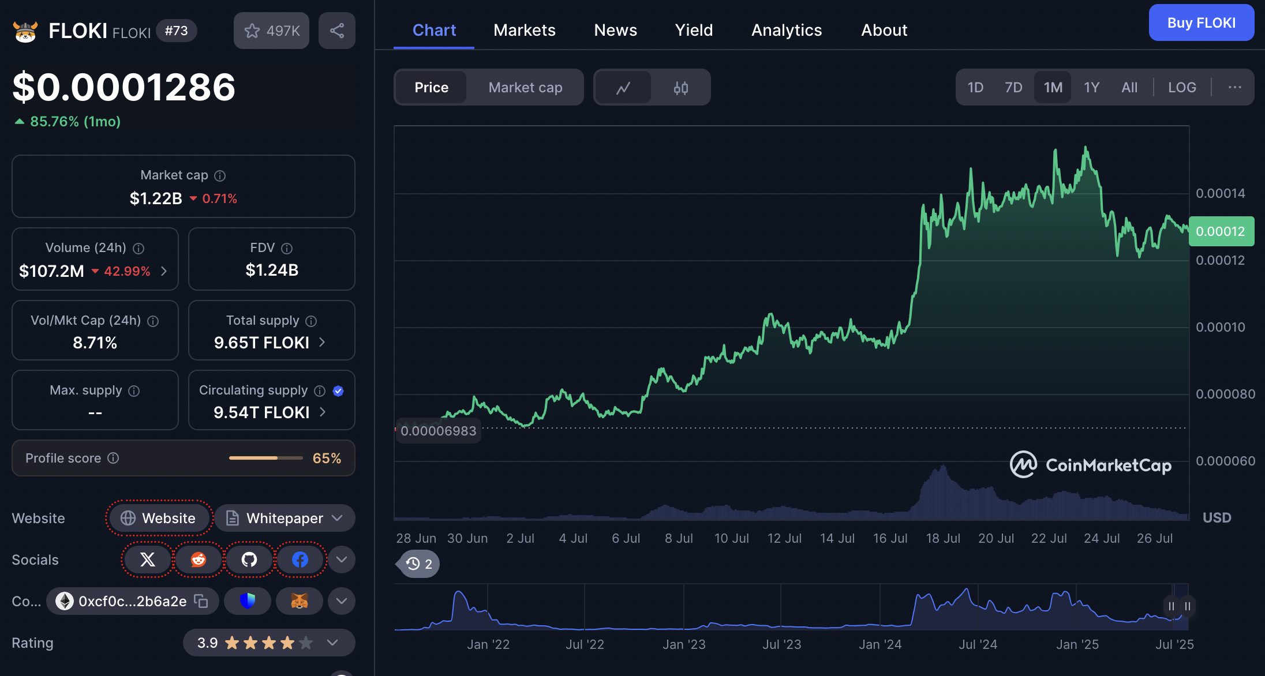Toggle LOG scale on chart
The width and height of the screenshot is (1265, 676).
[x=1182, y=87]
